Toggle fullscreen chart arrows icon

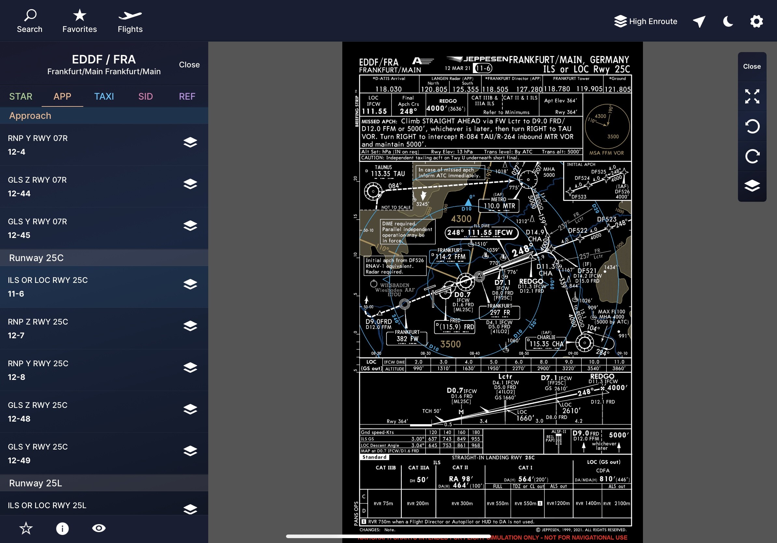pyautogui.click(x=752, y=96)
